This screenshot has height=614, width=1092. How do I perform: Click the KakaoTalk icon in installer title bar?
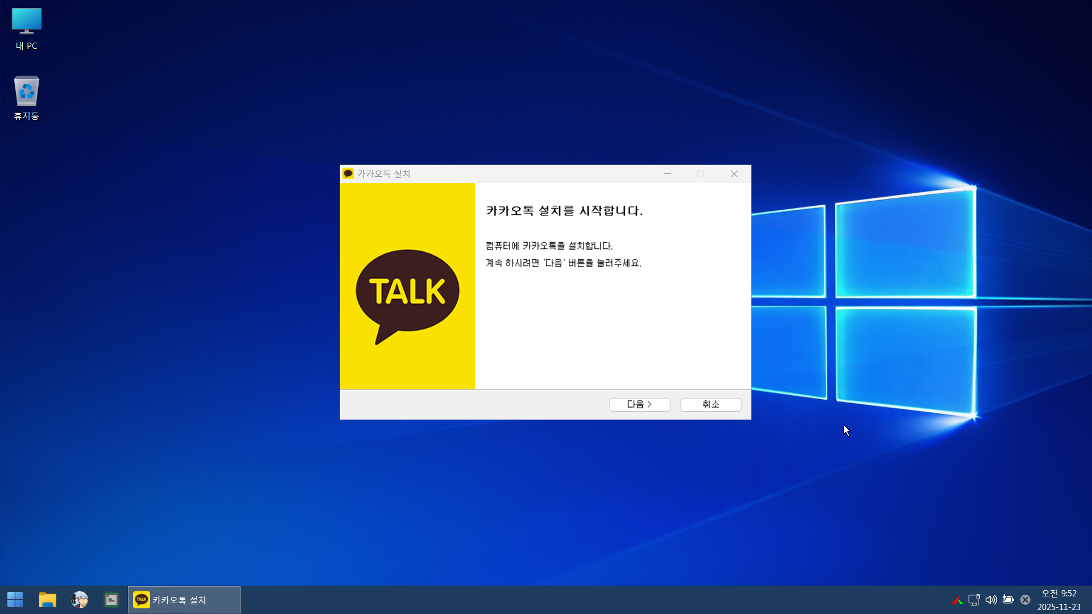click(348, 173)
